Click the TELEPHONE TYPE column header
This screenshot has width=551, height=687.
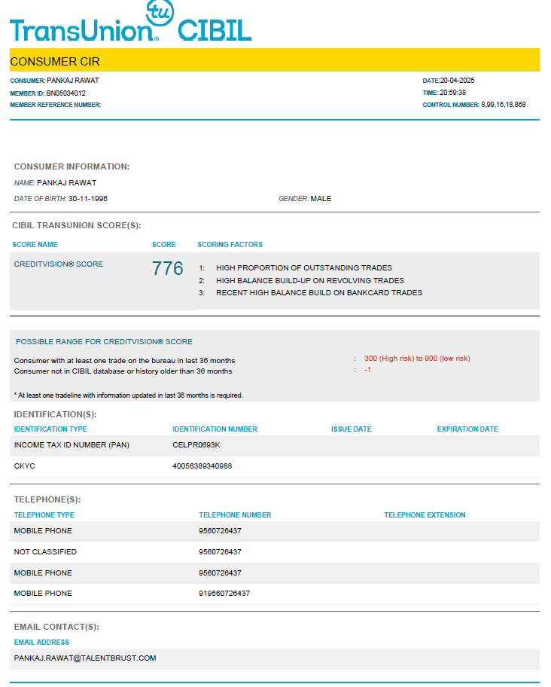coord(44,515)
